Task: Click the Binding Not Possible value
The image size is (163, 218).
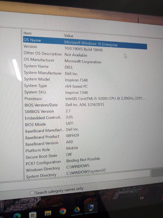Action: tap(83, 160)
